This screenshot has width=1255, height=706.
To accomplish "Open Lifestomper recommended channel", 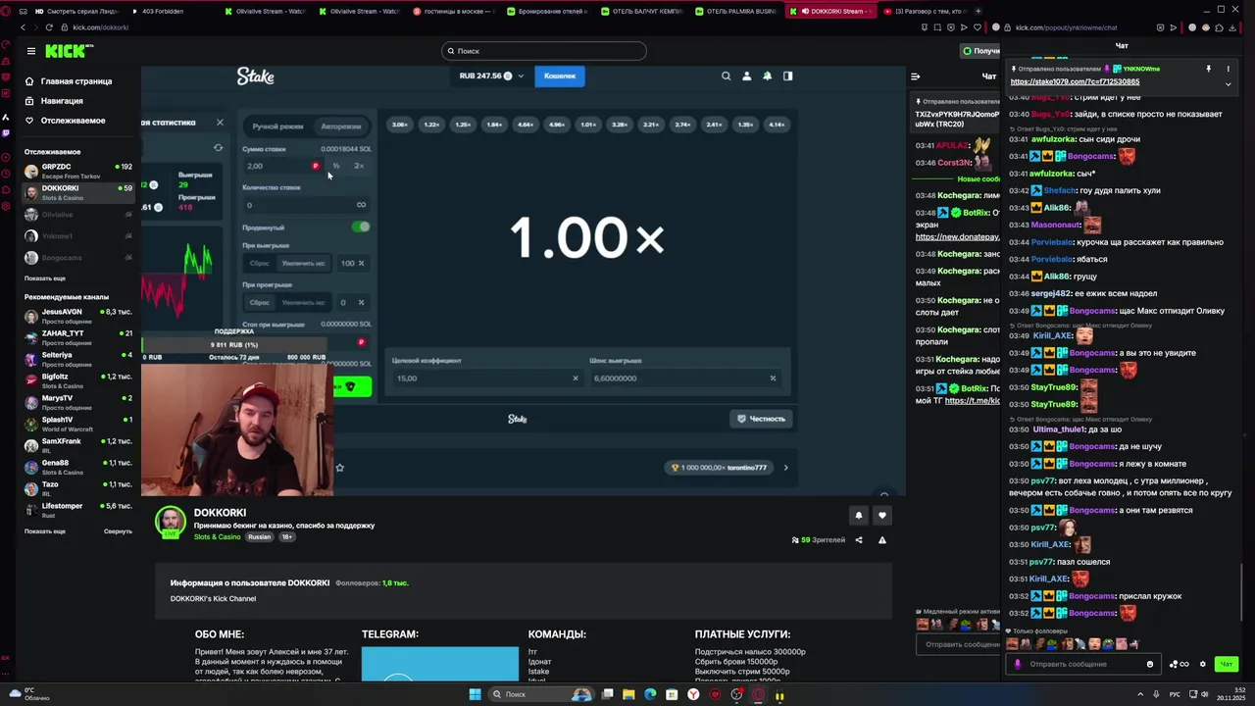I will (78, 510).
